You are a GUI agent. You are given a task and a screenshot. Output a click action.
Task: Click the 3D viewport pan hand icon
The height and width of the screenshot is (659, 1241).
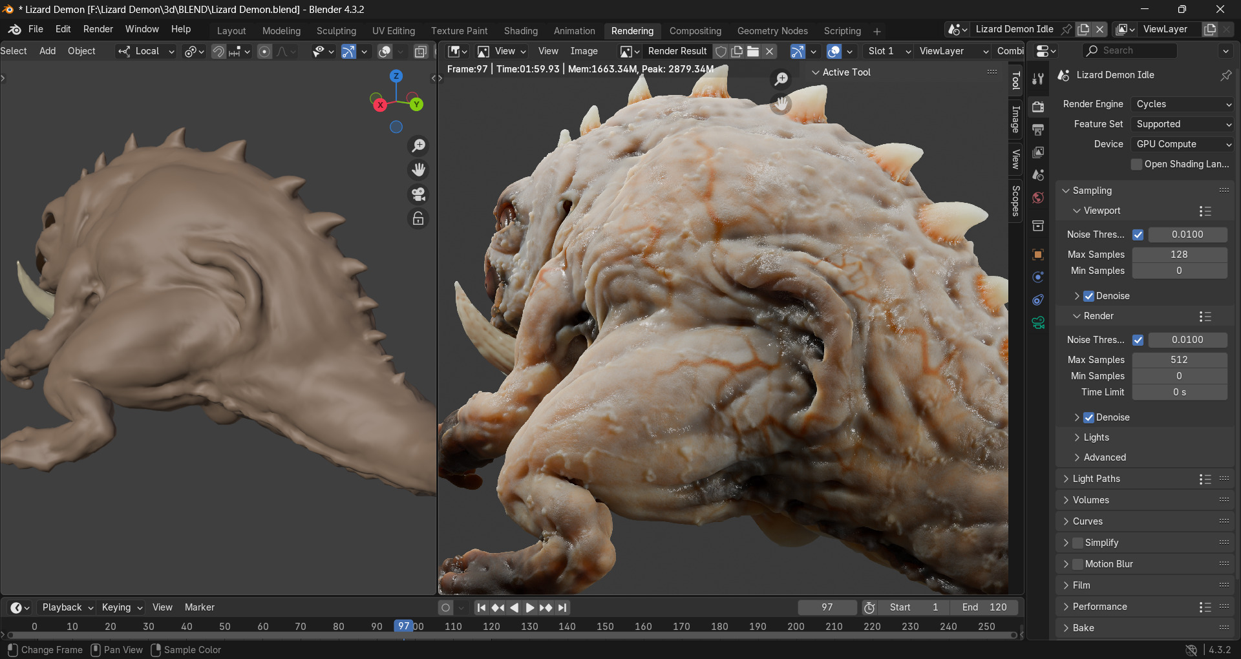[x=419, y=170]
